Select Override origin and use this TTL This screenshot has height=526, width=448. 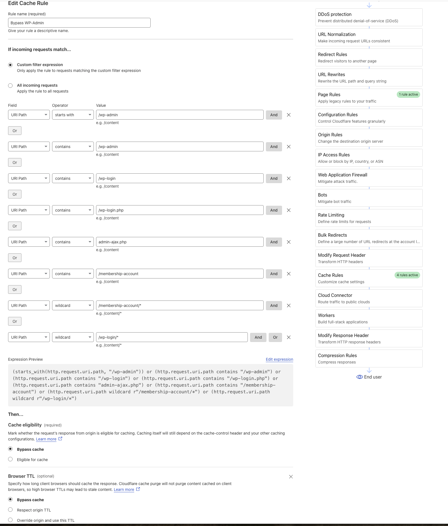point(10,520)
